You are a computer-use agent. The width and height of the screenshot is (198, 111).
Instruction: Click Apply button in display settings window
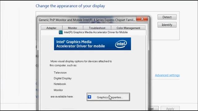pyautogui.click(x=170, y=109)
